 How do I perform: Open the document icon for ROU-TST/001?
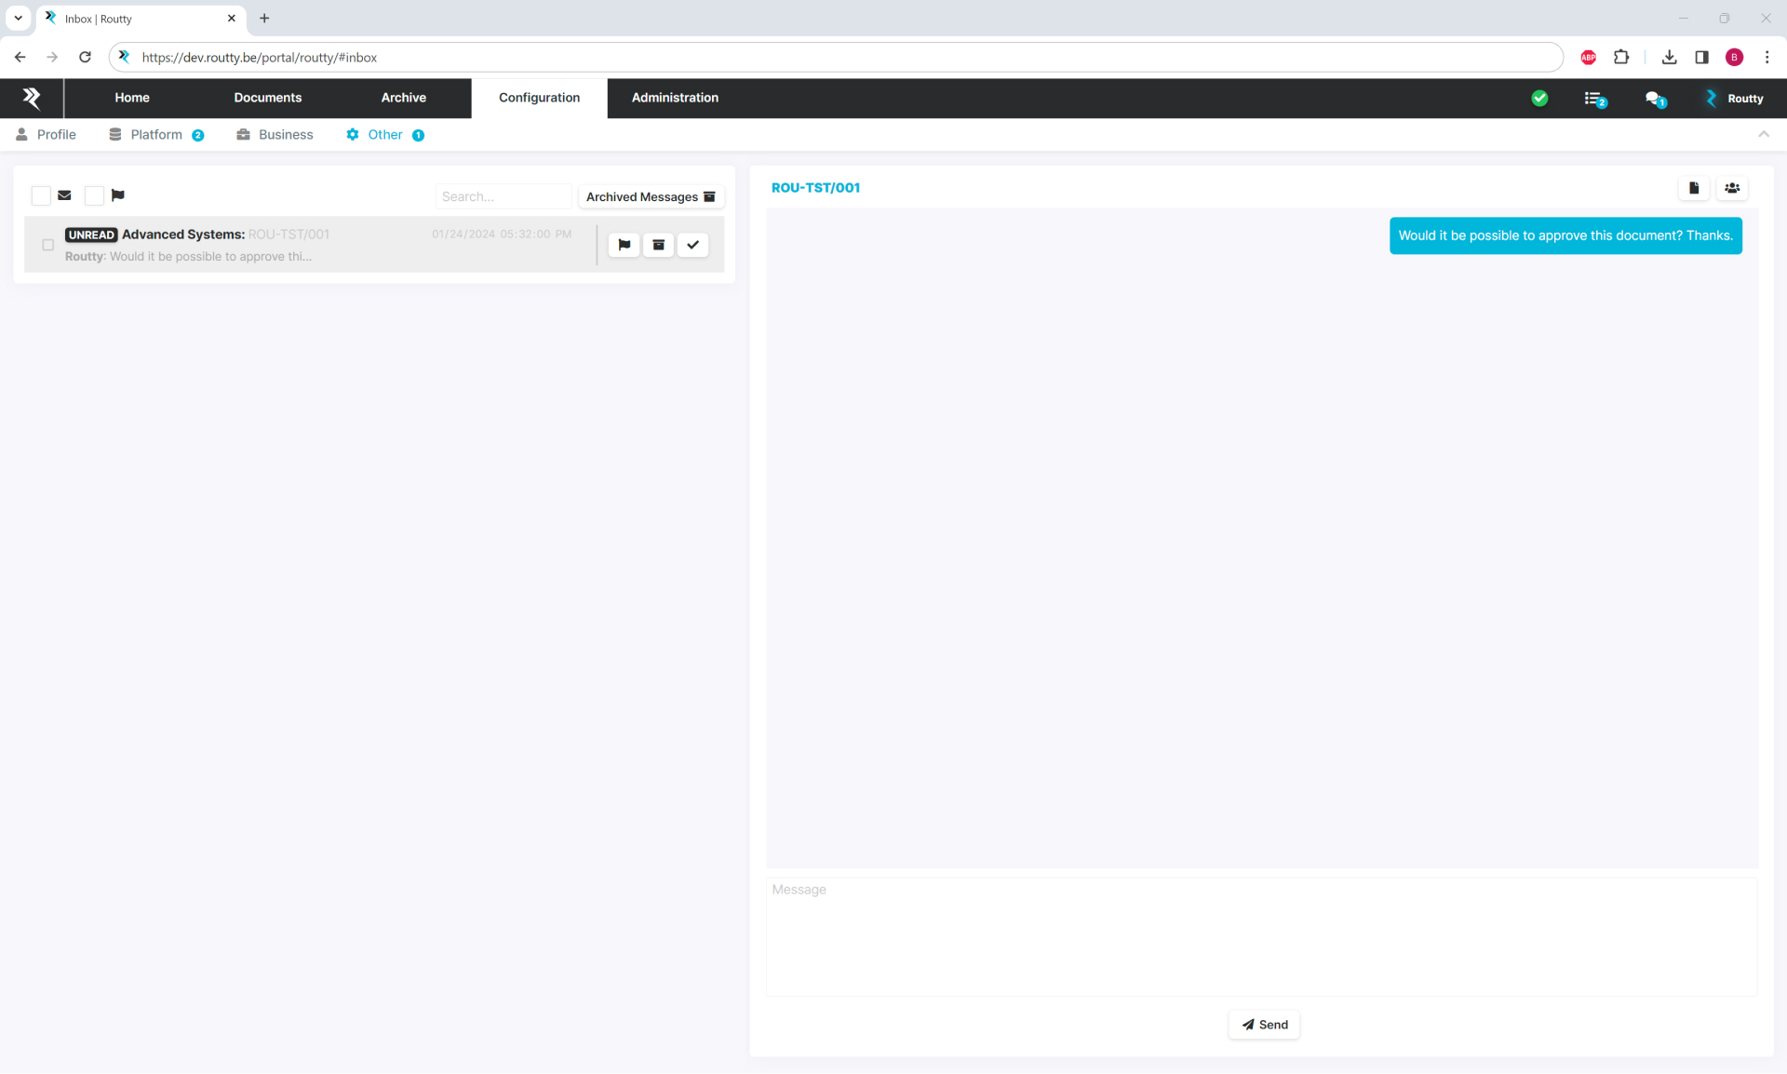coord(1694,188)
